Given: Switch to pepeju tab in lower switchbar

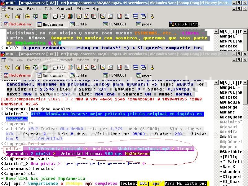Looking at the screenshot, I should tap(144, 75).
